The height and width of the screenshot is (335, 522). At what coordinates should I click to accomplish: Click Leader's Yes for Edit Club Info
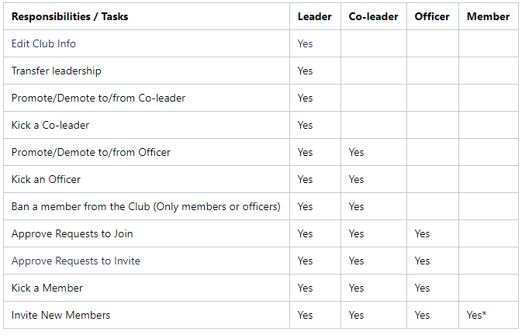[305, 43]
